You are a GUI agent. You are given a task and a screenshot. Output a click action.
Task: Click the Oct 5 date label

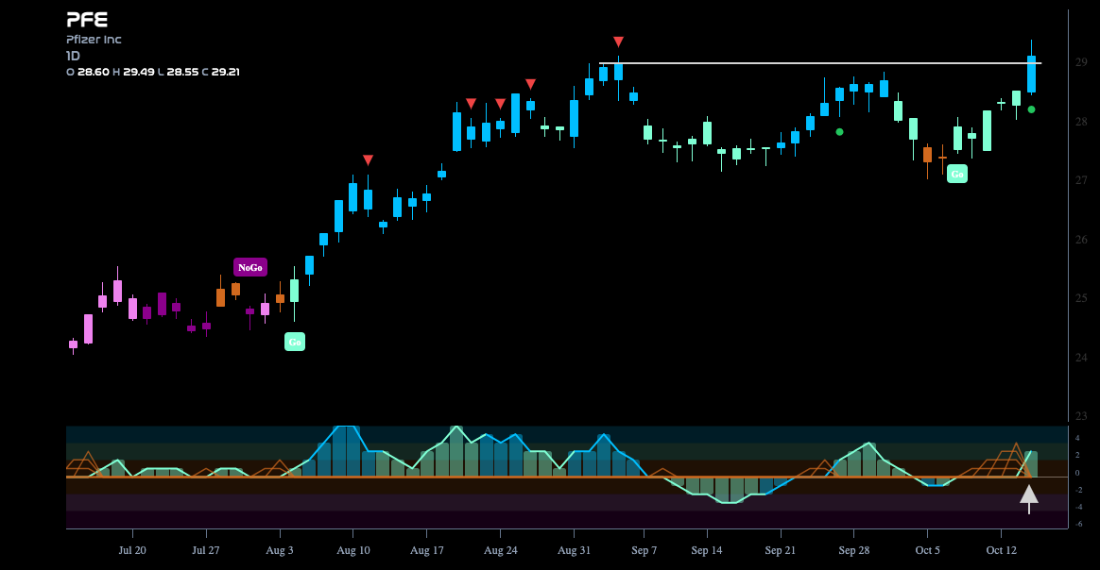(x=927, y=550)
